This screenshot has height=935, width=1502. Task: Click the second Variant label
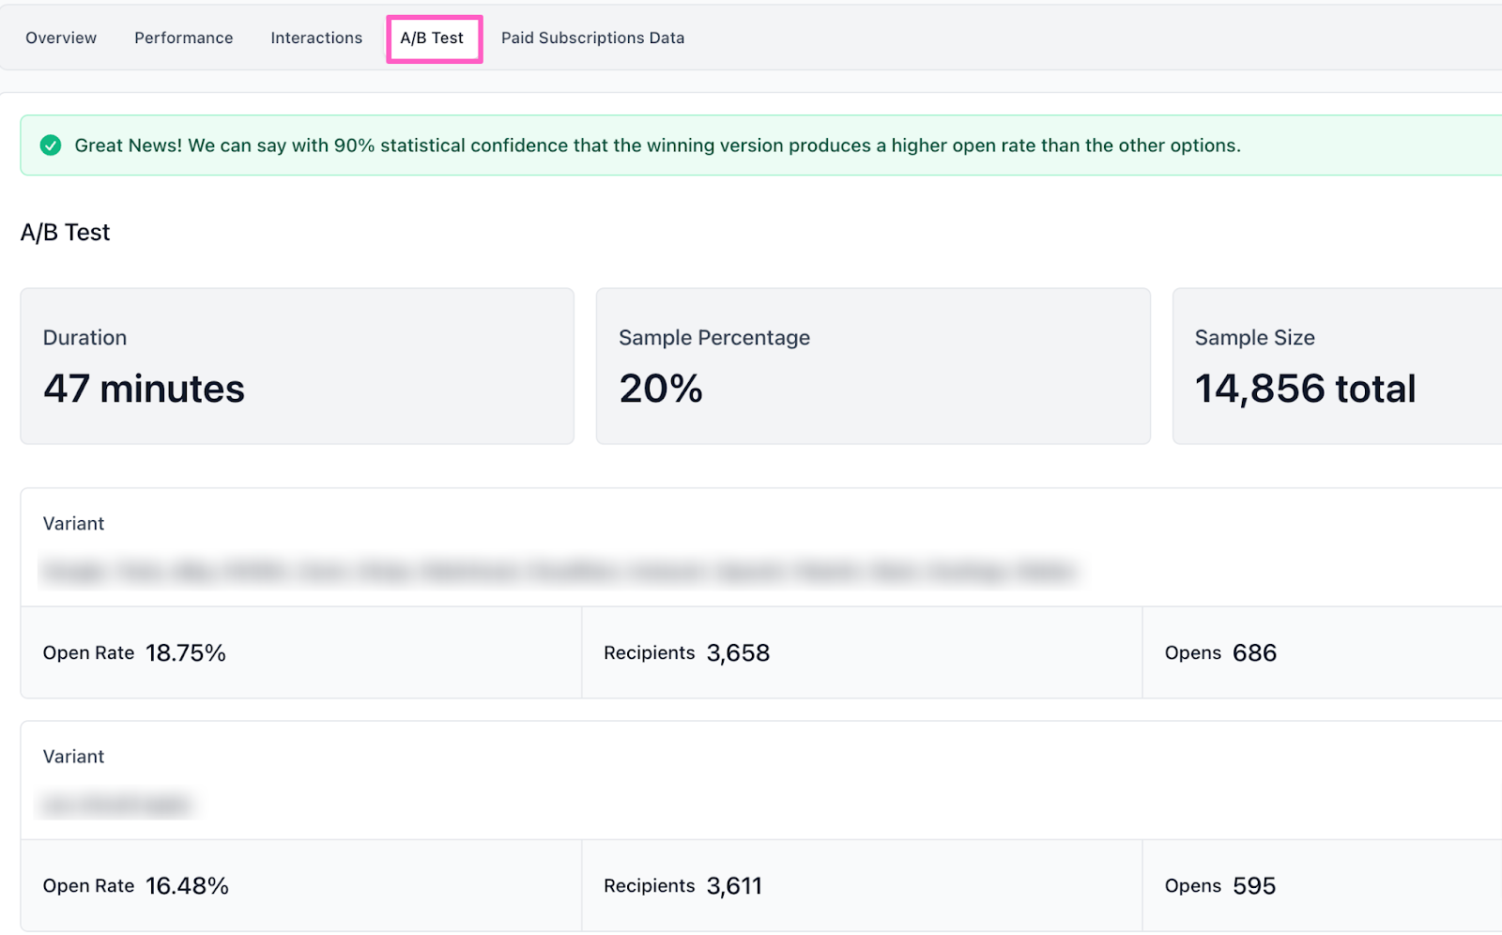coord(73,757)
